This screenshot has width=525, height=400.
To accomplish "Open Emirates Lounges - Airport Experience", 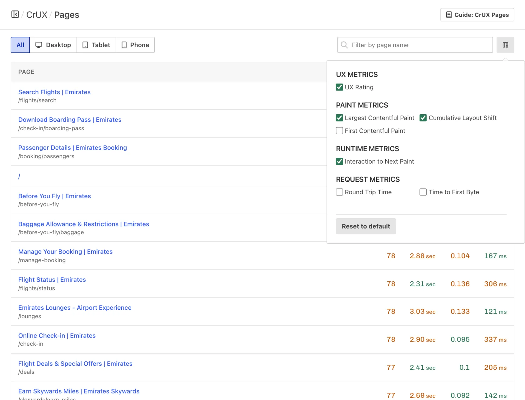I will pos(75,308).
